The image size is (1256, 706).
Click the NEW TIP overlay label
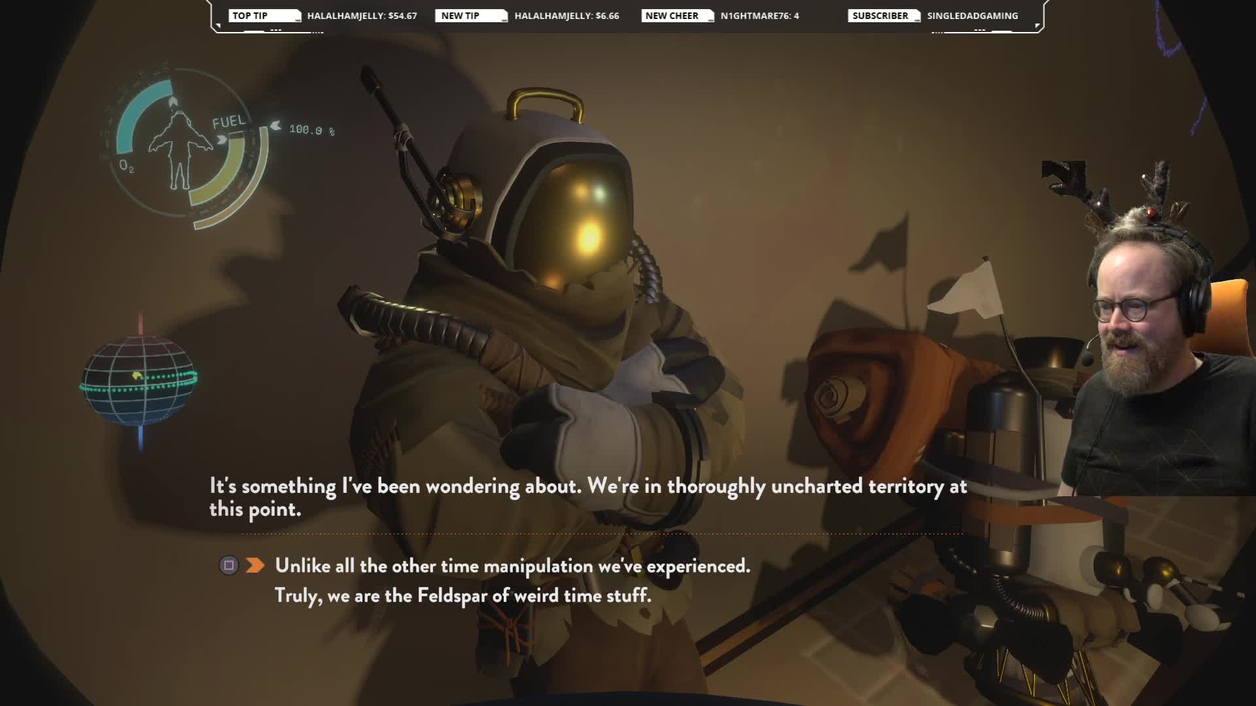pos(471,16)
